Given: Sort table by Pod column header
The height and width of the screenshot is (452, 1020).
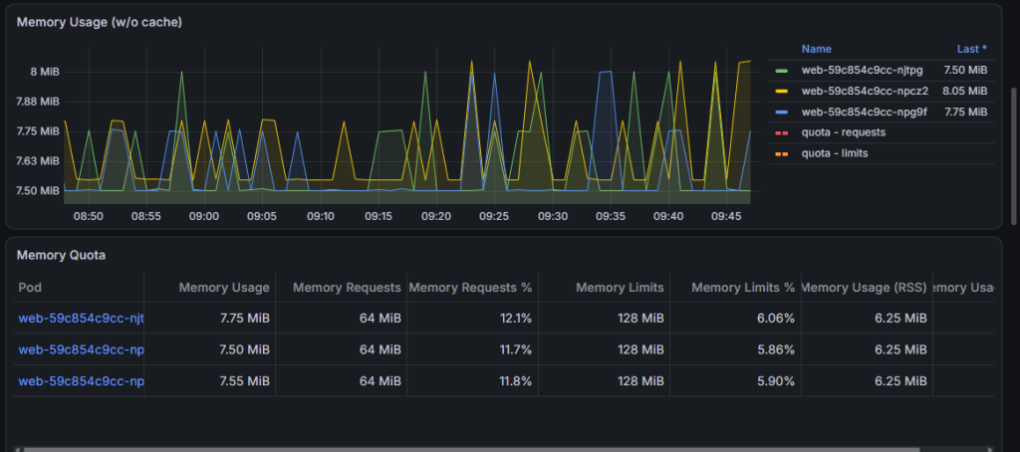Looking at the screenshot, I should pos(30,288).
